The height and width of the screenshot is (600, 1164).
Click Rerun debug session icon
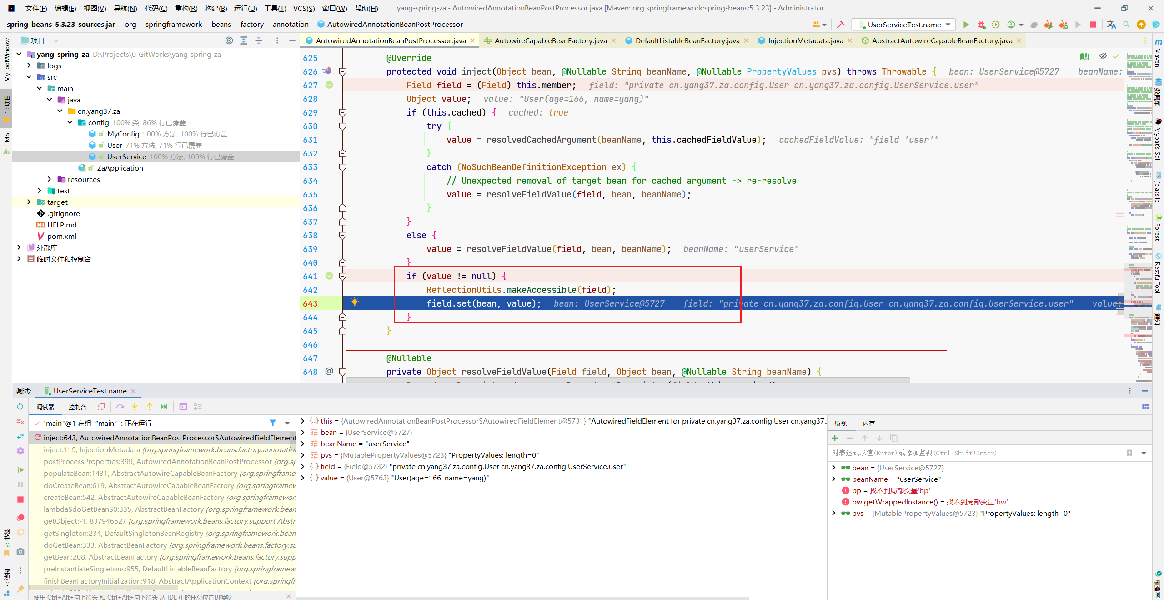20,406
